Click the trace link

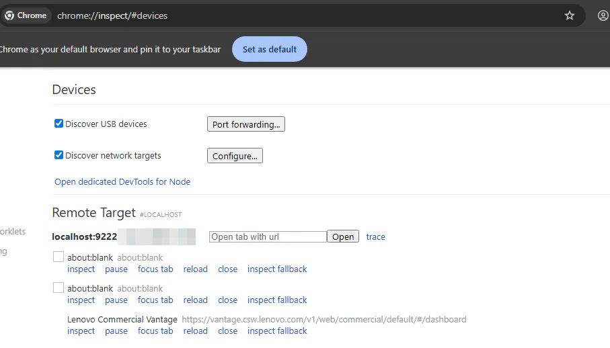[375, 236]
